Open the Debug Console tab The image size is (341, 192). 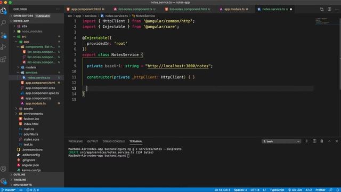click(x=113, y=141)
